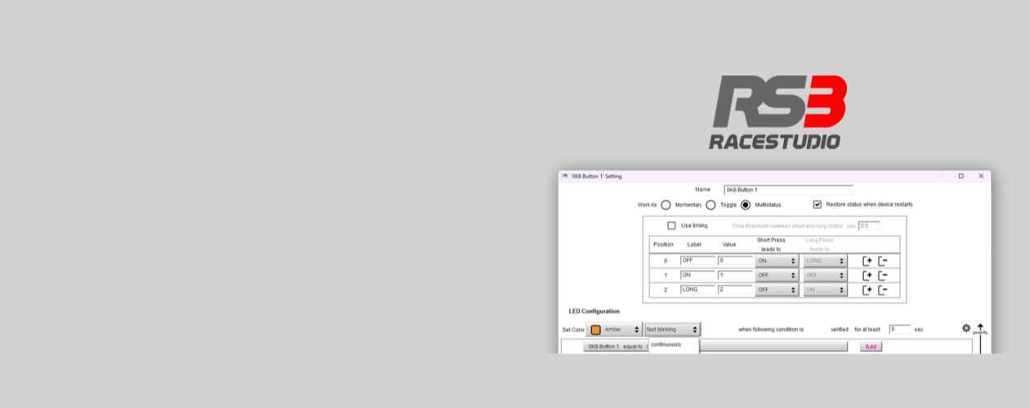
Task: Click the Short Press leads to header
Action: [x=771, y=245]
